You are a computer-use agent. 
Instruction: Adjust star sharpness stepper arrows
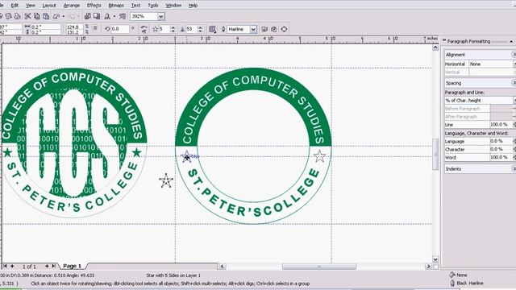(201, 29)
